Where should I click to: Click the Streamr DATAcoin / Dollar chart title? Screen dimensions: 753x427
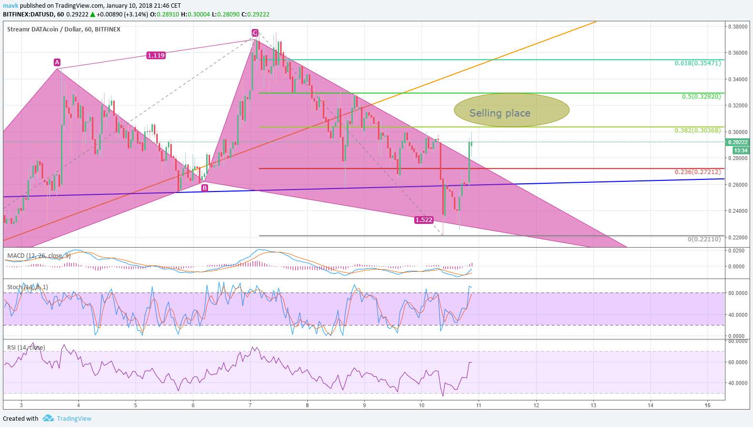64,29
